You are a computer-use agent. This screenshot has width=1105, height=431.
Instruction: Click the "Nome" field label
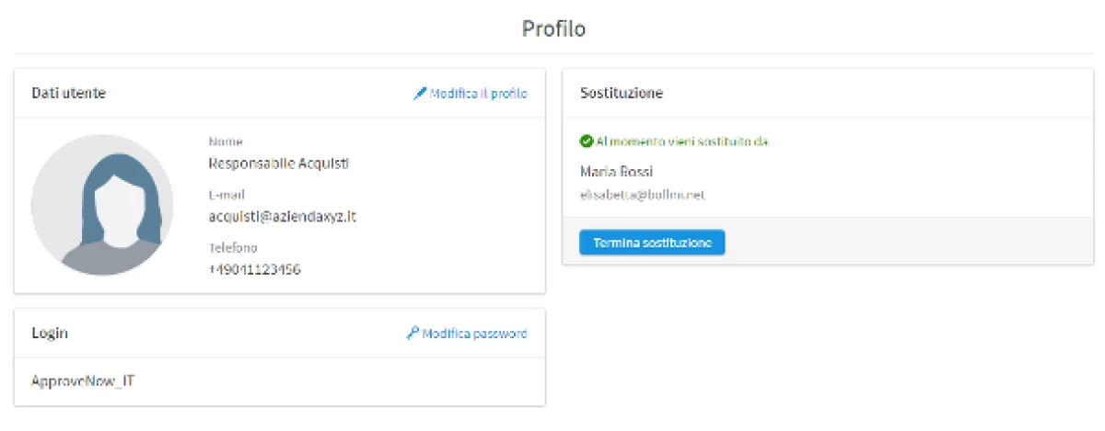click(226, 142)
